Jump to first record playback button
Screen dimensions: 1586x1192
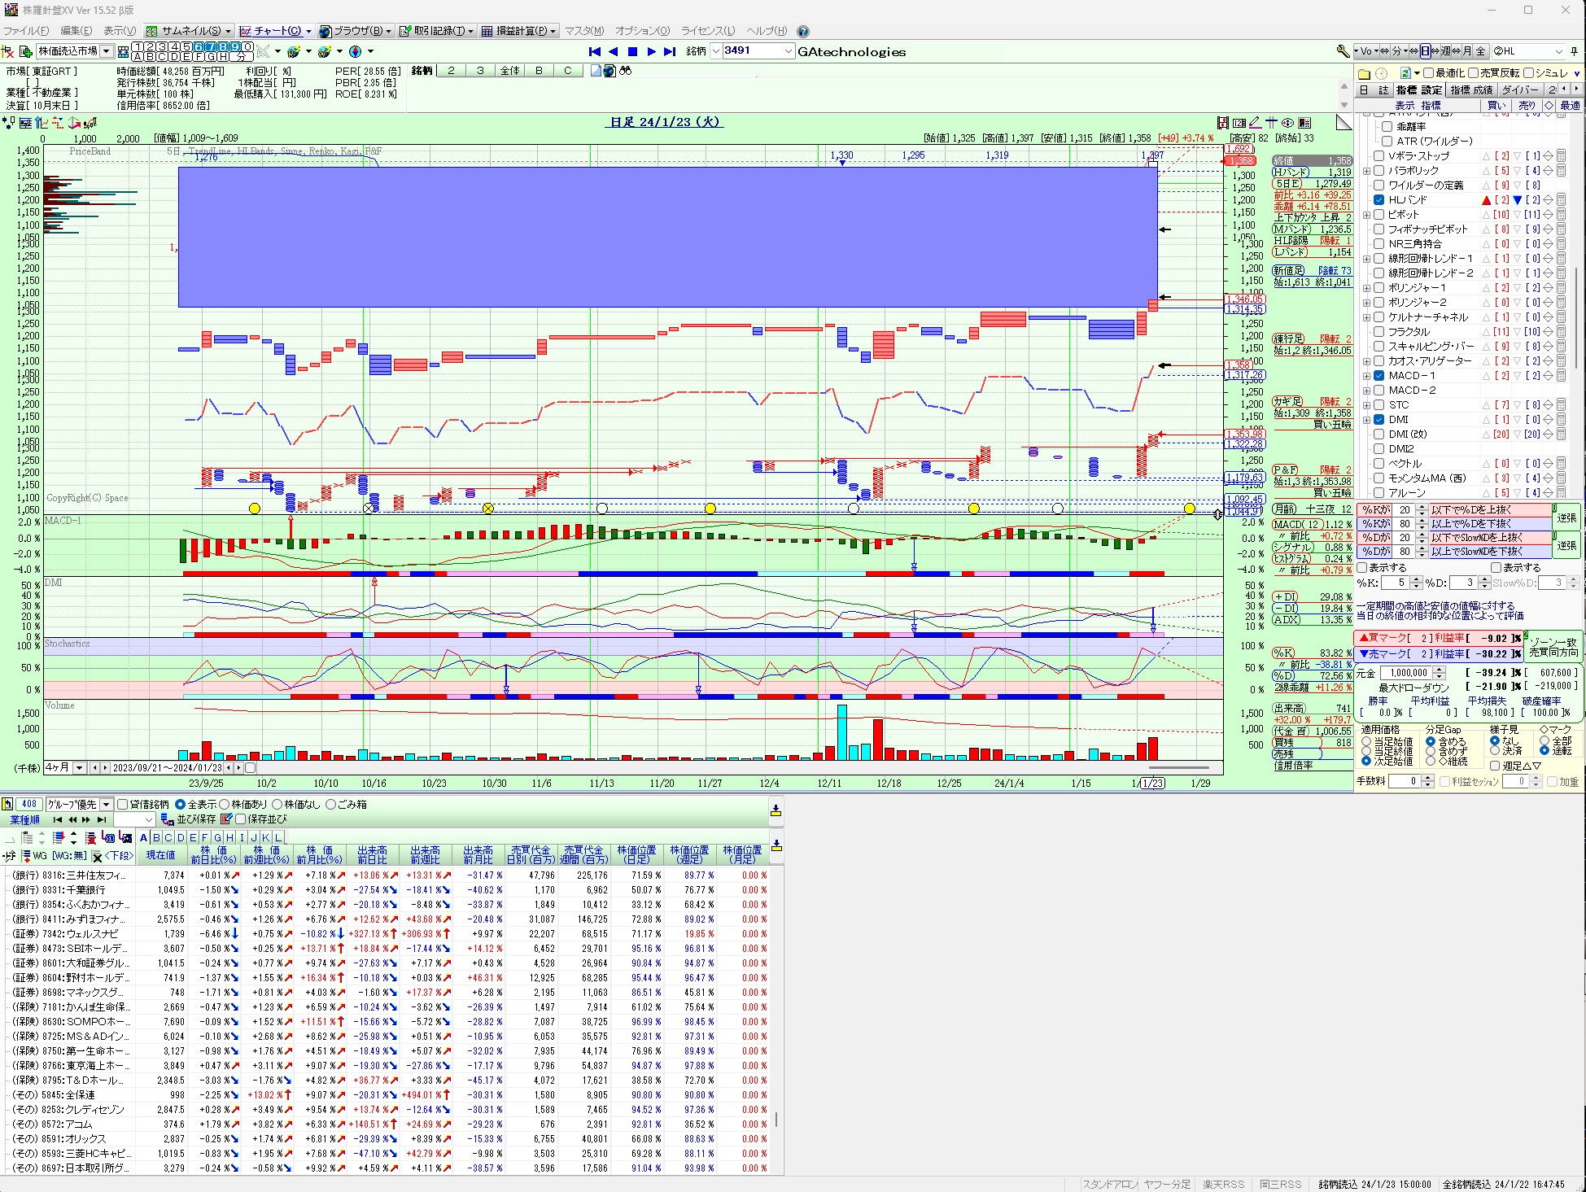point(595,51)
